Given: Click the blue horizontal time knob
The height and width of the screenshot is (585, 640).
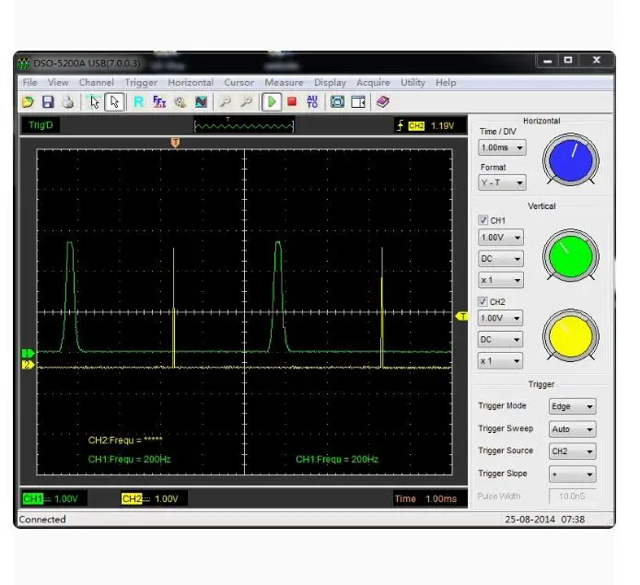Looking at the screenshot, I should coord(570,160).
